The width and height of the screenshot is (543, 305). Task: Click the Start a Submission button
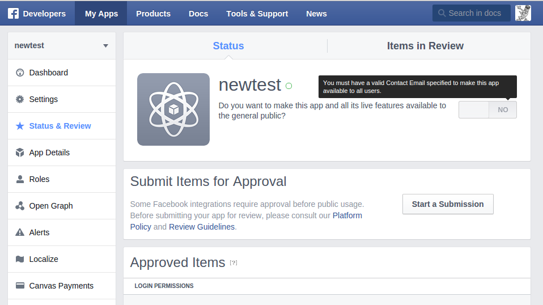tap(448, 204)
